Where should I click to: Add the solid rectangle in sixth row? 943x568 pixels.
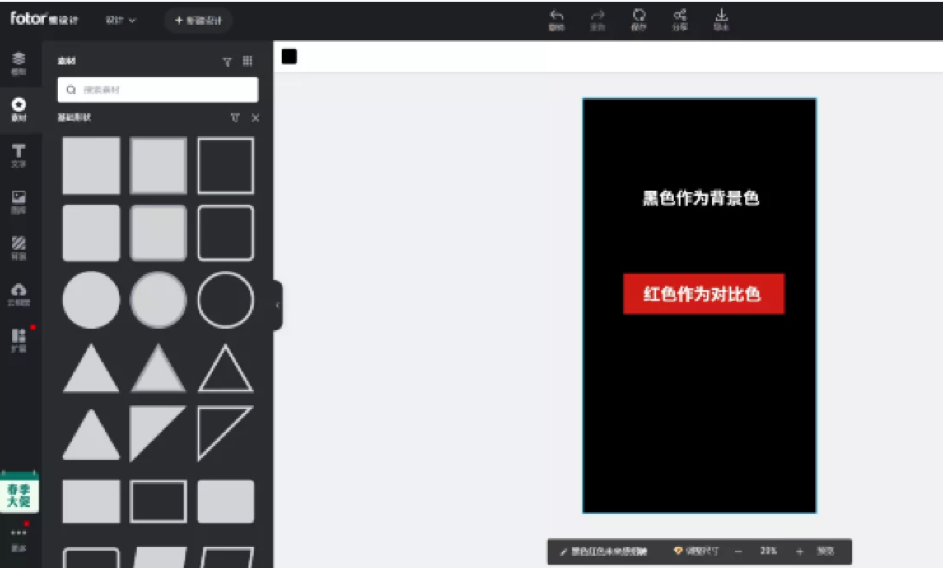[91, 501]
